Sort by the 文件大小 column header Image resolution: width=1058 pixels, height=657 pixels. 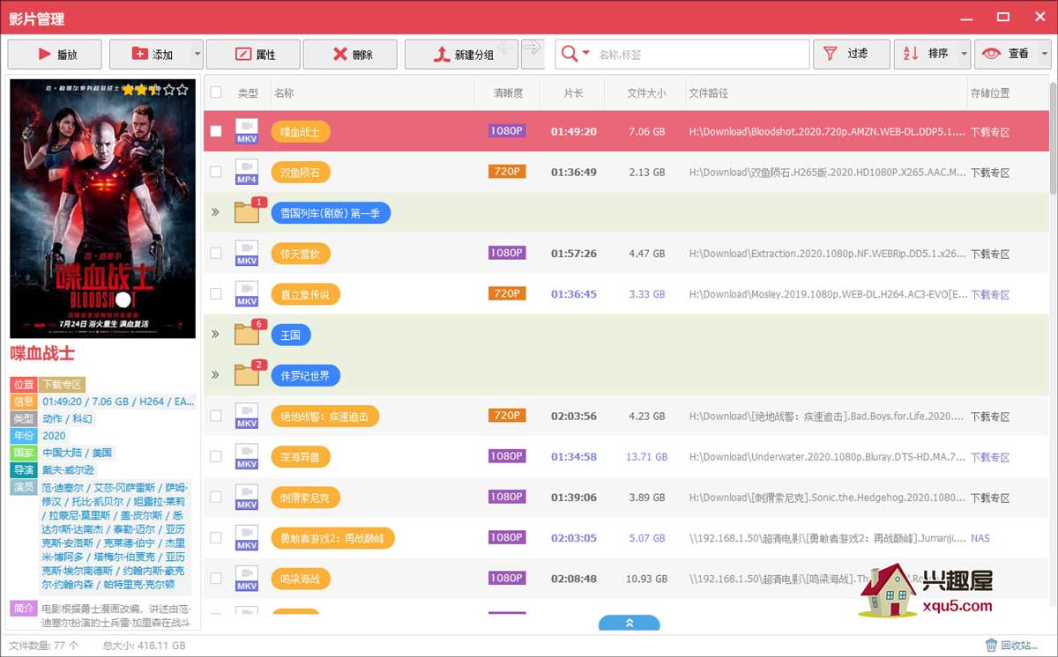pos(646,92)
